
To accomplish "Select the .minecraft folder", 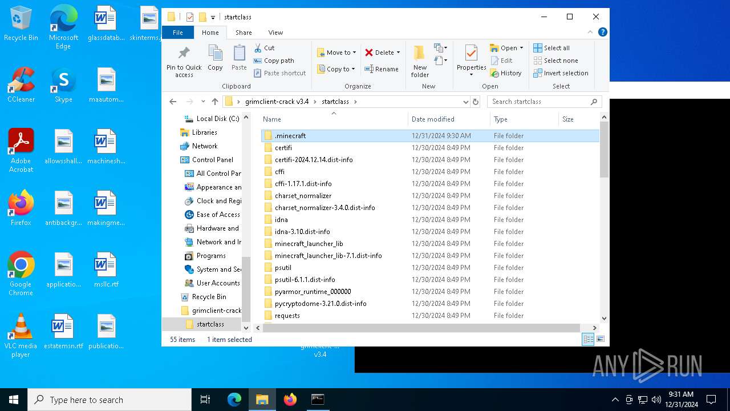I will point(430,136).
